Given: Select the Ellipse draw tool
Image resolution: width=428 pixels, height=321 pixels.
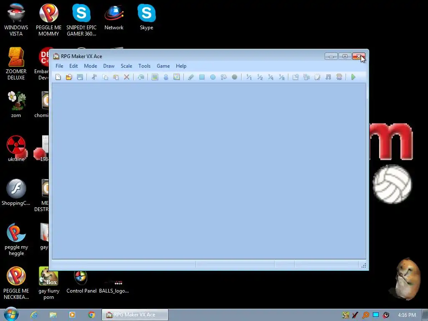Looking at the screenshot, I should coord(213,77).
